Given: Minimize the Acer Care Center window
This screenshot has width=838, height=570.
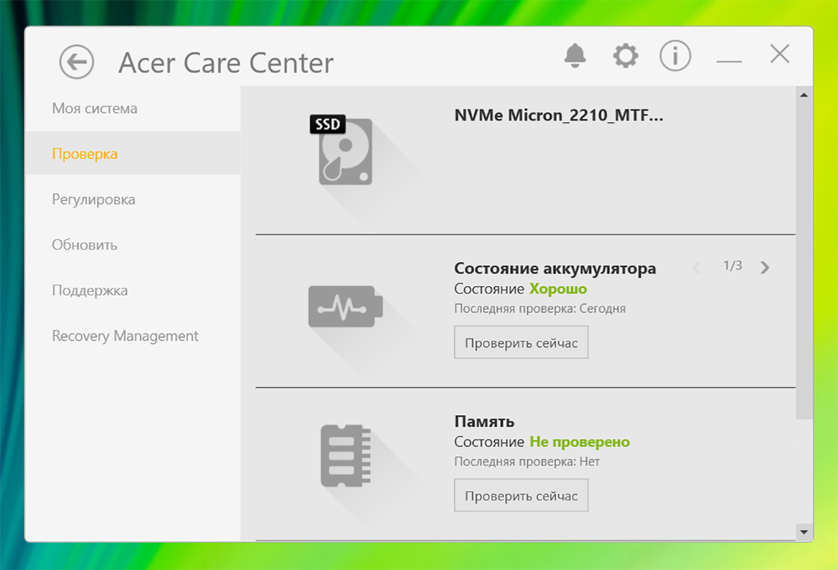Looking at the screenshot, I should pos(729,62).
